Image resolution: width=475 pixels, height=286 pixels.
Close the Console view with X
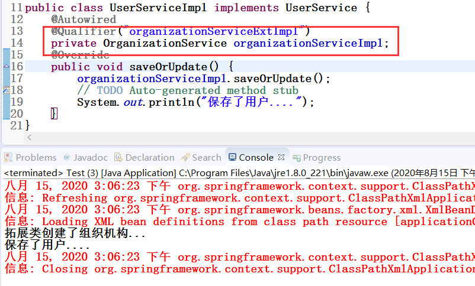(281, 157)
